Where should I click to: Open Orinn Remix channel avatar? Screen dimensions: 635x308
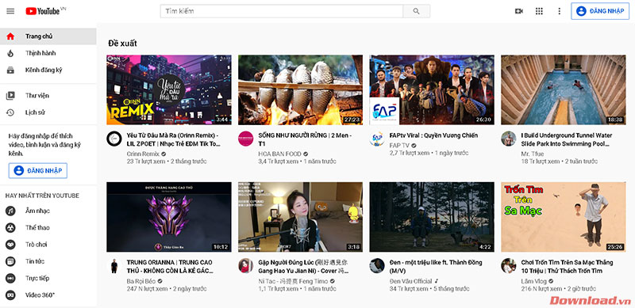[114, 139]
